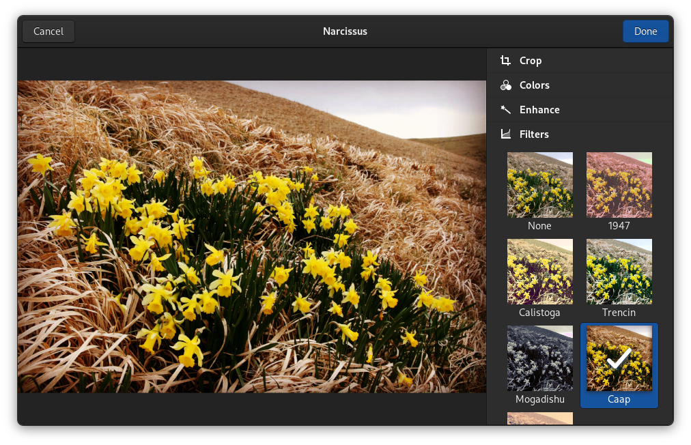
Task: Select the None filter thumbnail
Action: [539, 185]
